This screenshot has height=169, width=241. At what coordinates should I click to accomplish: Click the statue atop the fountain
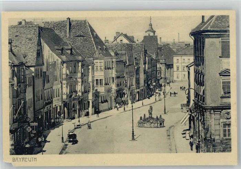tap(150, 112)
